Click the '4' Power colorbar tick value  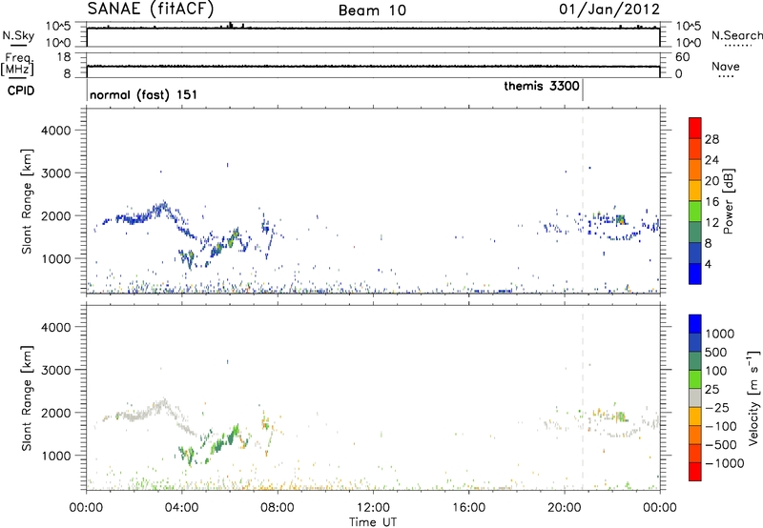tap(708, 264)
